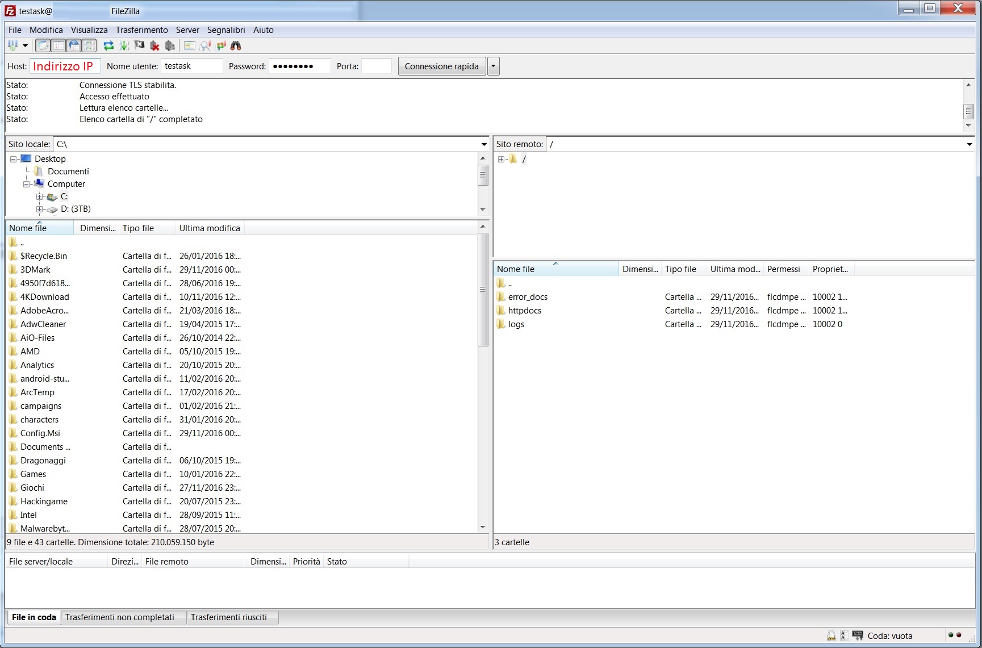Click the Connessione rapida button
This screenshot has width=982, height=648.
pos(442,66)
